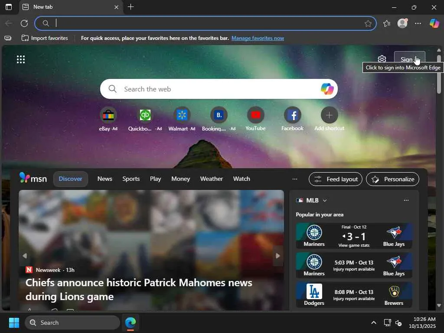Click the msn logo
444x333 pixels.
[x=33, y=178]
